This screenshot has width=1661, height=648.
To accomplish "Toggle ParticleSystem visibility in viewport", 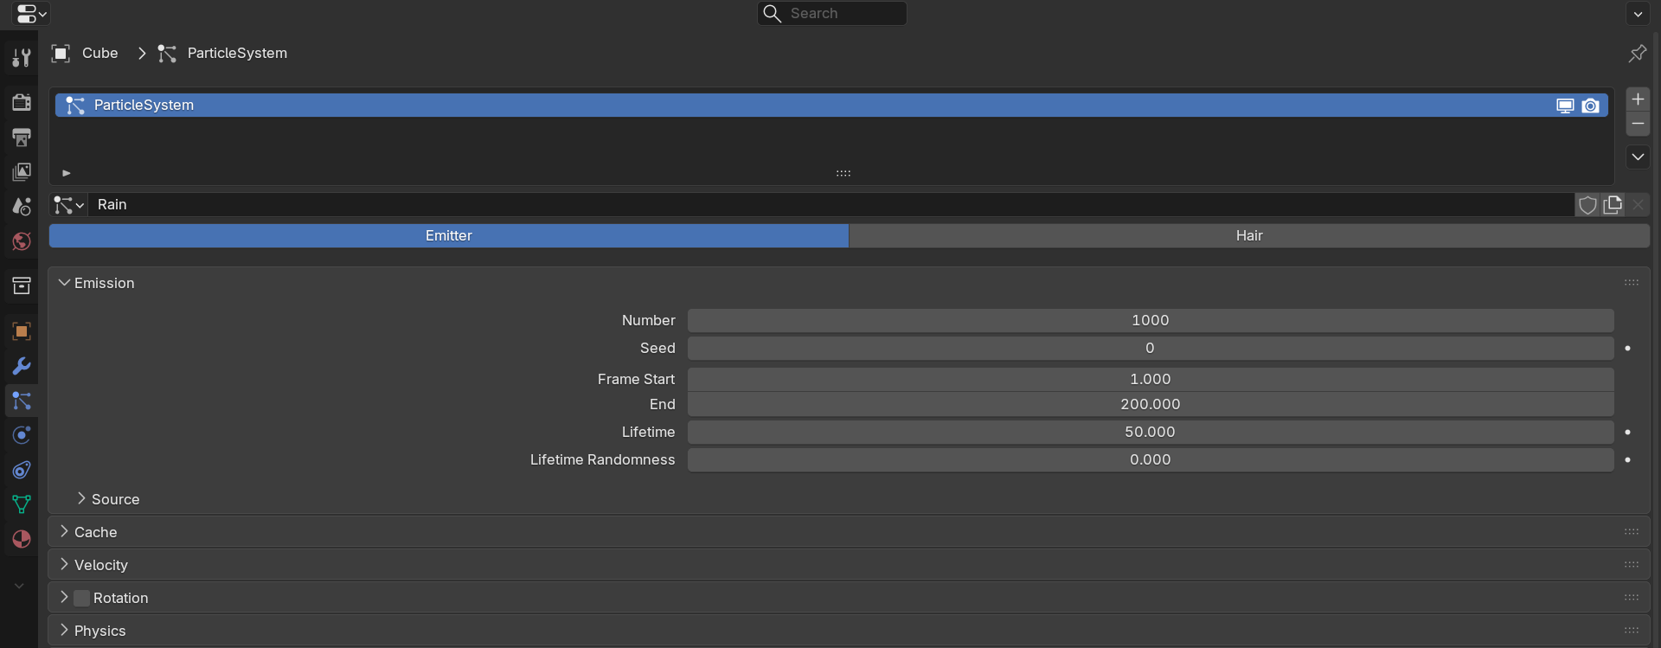I will coord(1565,106).
